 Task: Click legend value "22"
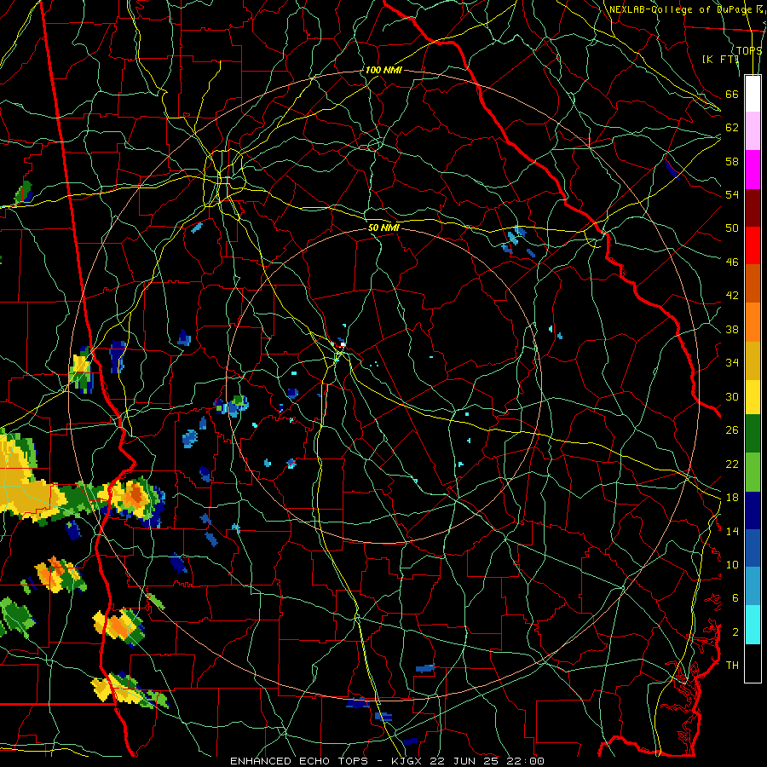(732, 464)
